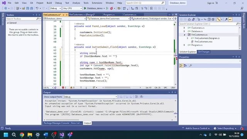The image size is (247, 139).
Task: Open the Data Sources side tab
Action: point(3,19)
